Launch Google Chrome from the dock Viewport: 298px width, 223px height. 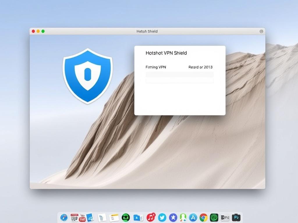pos(203,217)
